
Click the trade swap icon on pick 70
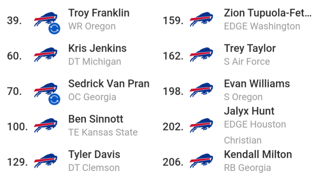54,99
